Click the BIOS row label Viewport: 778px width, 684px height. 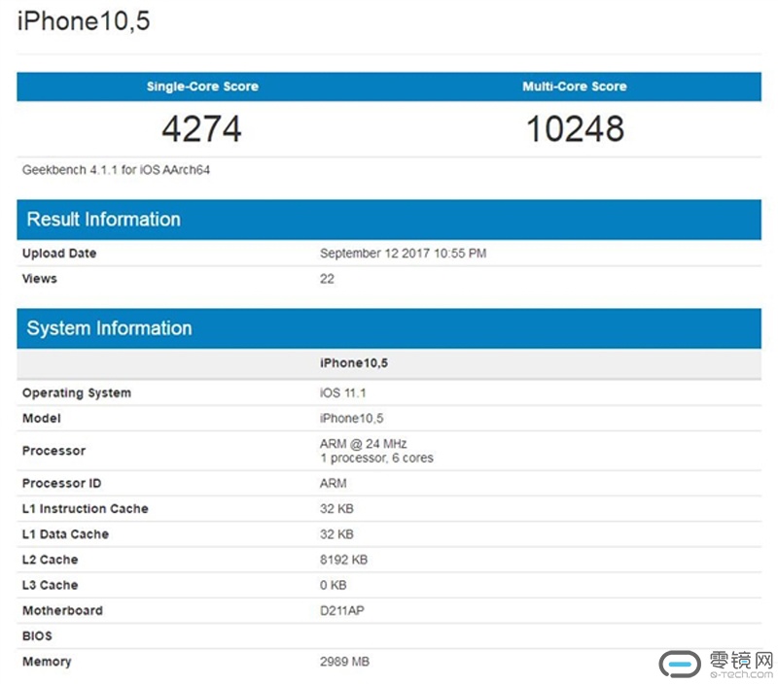(x=37, y=636)
